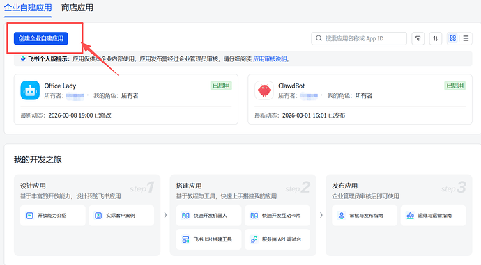Screen dimensions: 481x265
Task: Open the 实际客户案例 card
Action: pos(121,216)
